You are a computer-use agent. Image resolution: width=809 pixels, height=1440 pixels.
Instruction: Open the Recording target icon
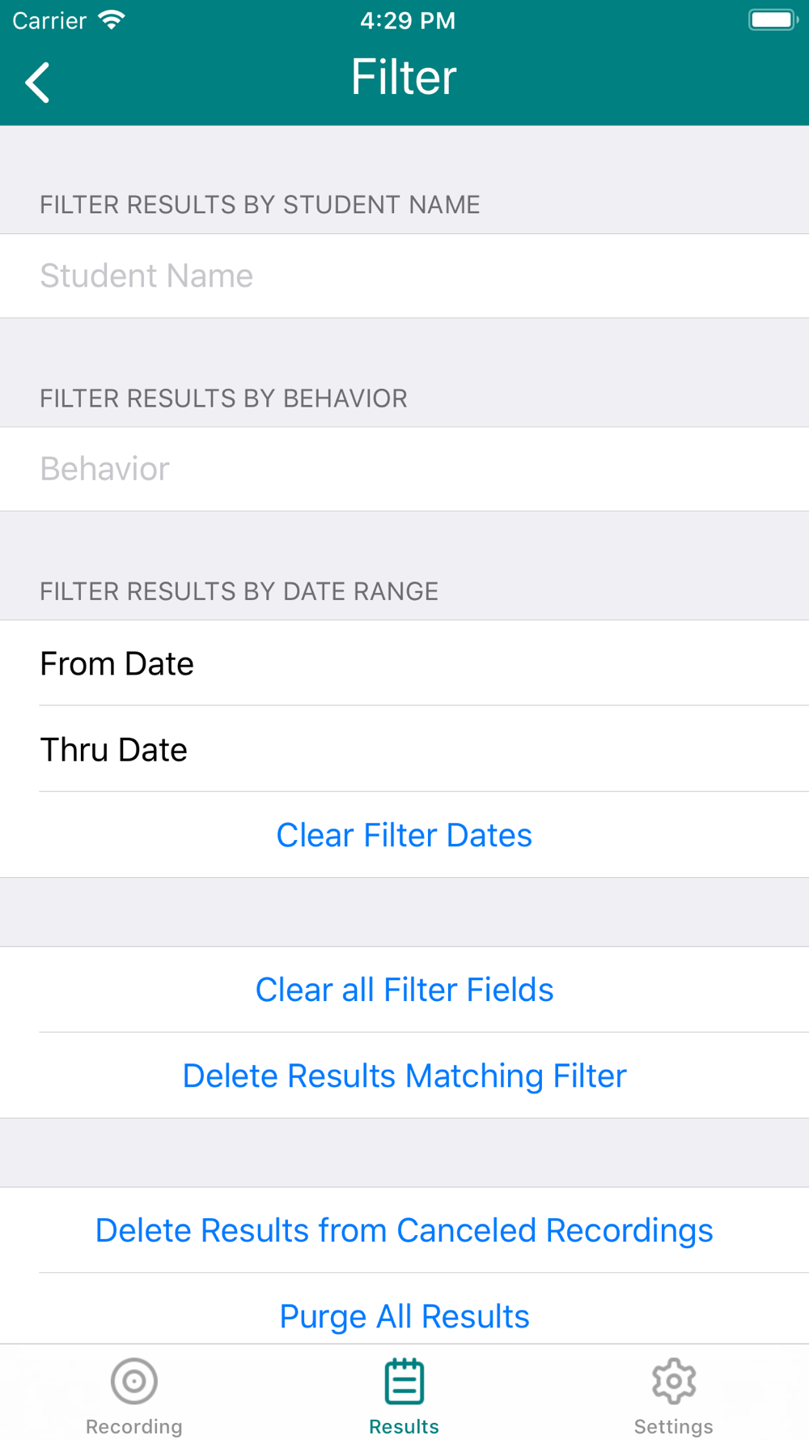(x=134, y=1381)
